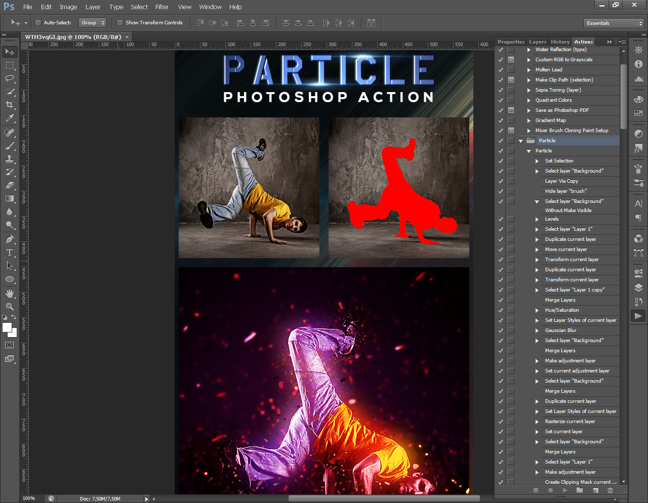Open the Actions panel flyout menu
Screen dimensions: 648x503
pos(622,42)
